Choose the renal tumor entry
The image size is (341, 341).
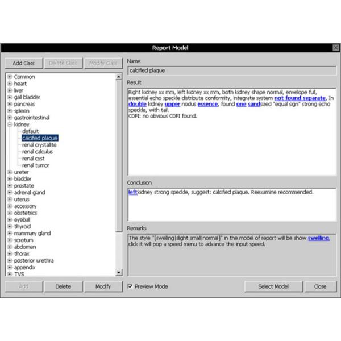tap(36, 165)
